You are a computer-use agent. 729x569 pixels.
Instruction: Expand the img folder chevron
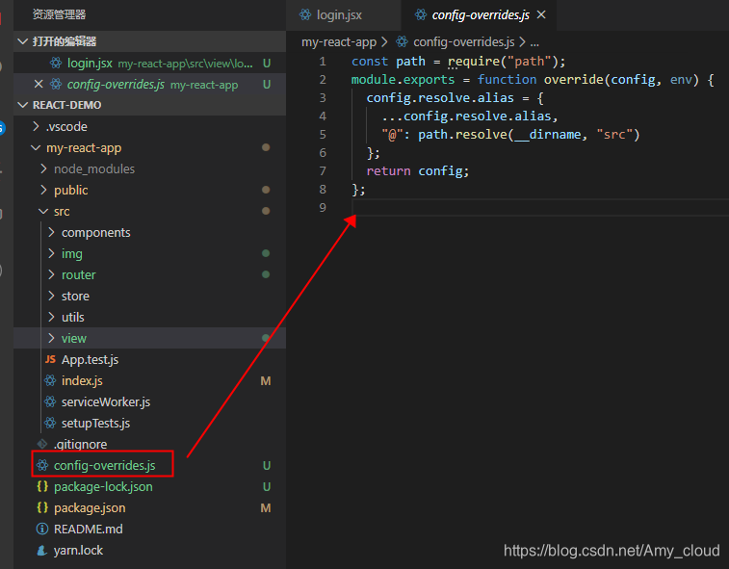(52, 254)
